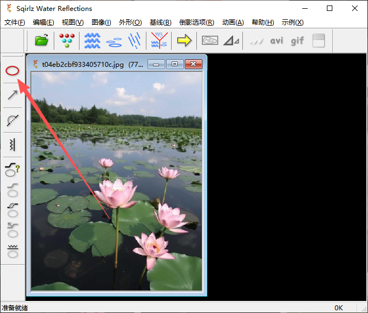Maximize the t04eb2cbf933405710c.jpg image window
This screenshot has width=368, height=313.
pyautogui.click(x=174, y=64)
